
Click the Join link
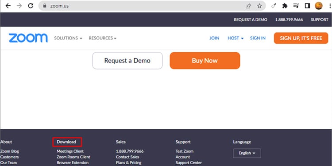(214, 38)
